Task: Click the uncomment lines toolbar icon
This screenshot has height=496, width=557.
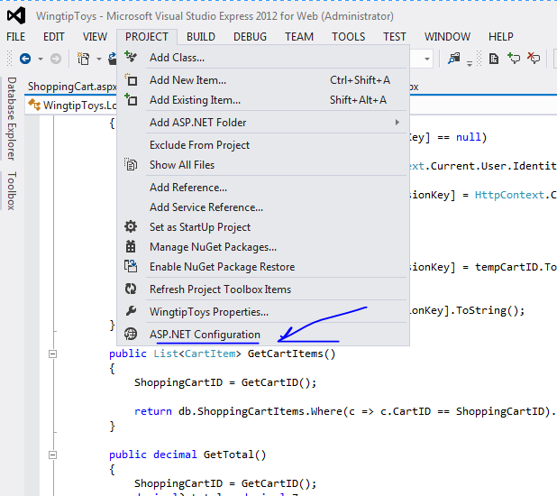Action: [534, 58]
